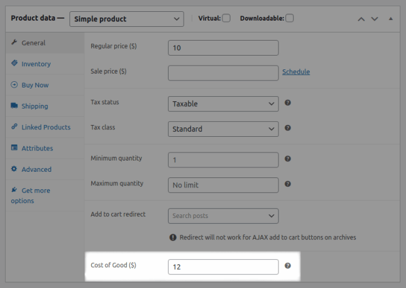This screenshot has width=406, height=288.
Task: Expand the Tax status Taxable dropdown
Action: 223,104
